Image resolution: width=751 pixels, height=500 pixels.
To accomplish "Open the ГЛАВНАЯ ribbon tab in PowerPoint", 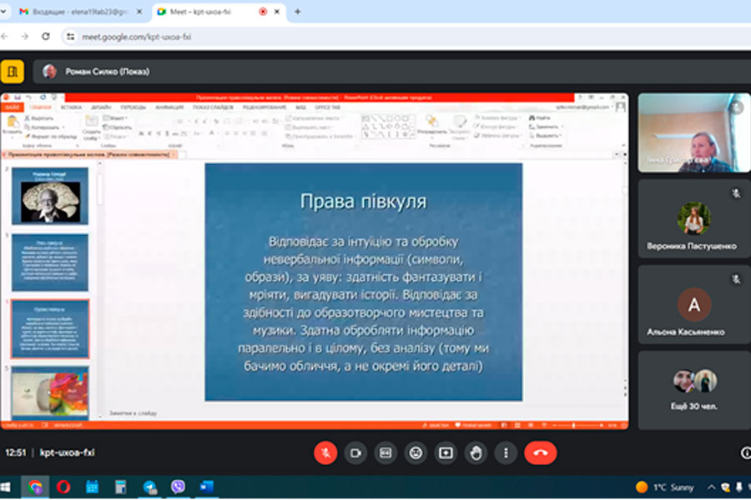I will point(41,107).
